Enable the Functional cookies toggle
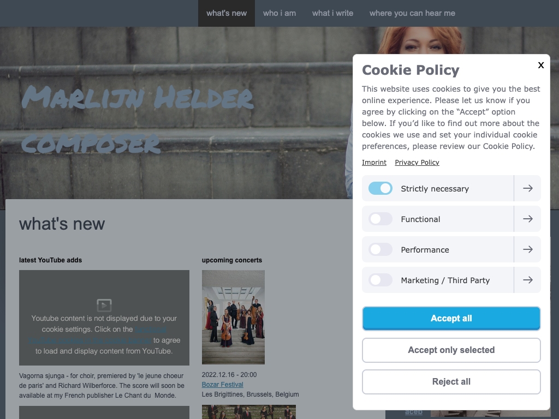The width and height of the screenshot is (559, 419). point(380,219)
